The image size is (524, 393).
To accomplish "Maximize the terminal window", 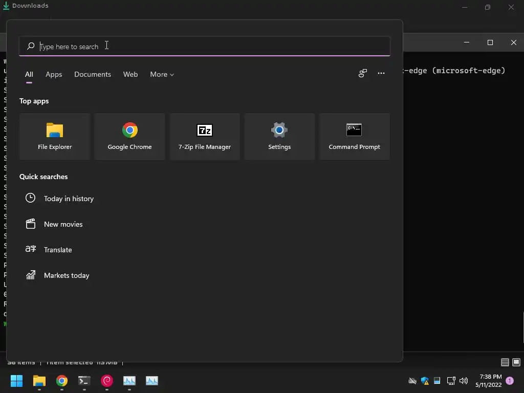I will point(490,42).
